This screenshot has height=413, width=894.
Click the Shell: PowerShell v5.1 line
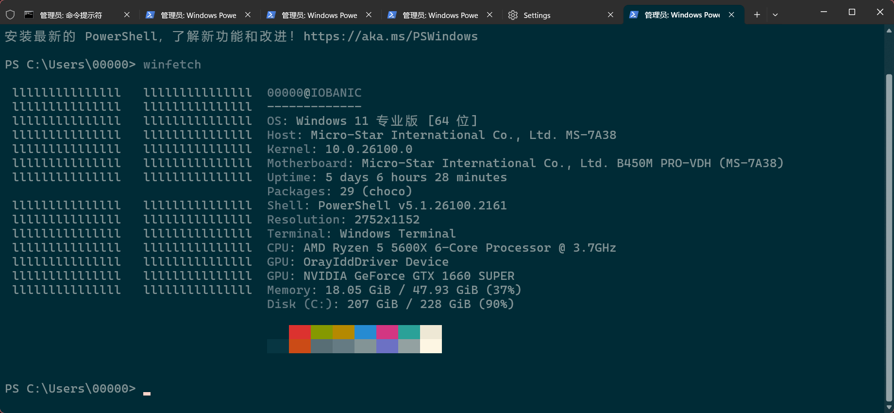(387, 206)
